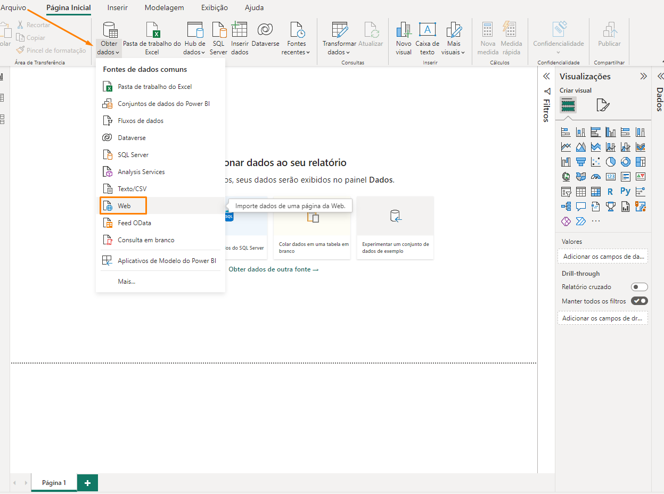Select the line chart visual
Viewport: 664px width, 494px height.
pyautogui.click(x=566, y=147)
